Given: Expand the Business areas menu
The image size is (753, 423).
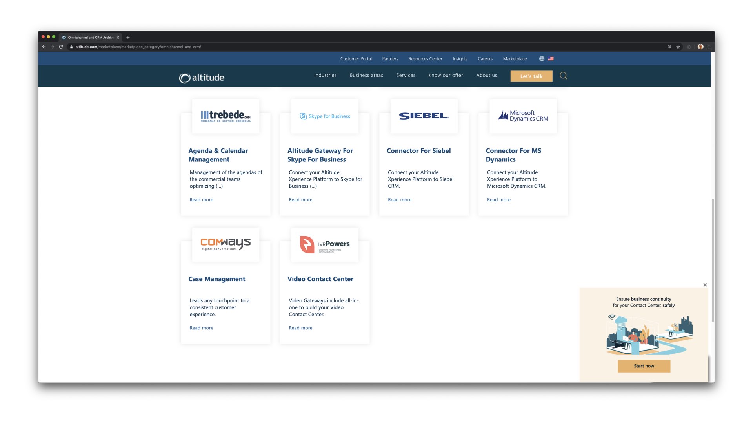Looking at the screenshot, I should pyautogui.click(x=366, y=75).
